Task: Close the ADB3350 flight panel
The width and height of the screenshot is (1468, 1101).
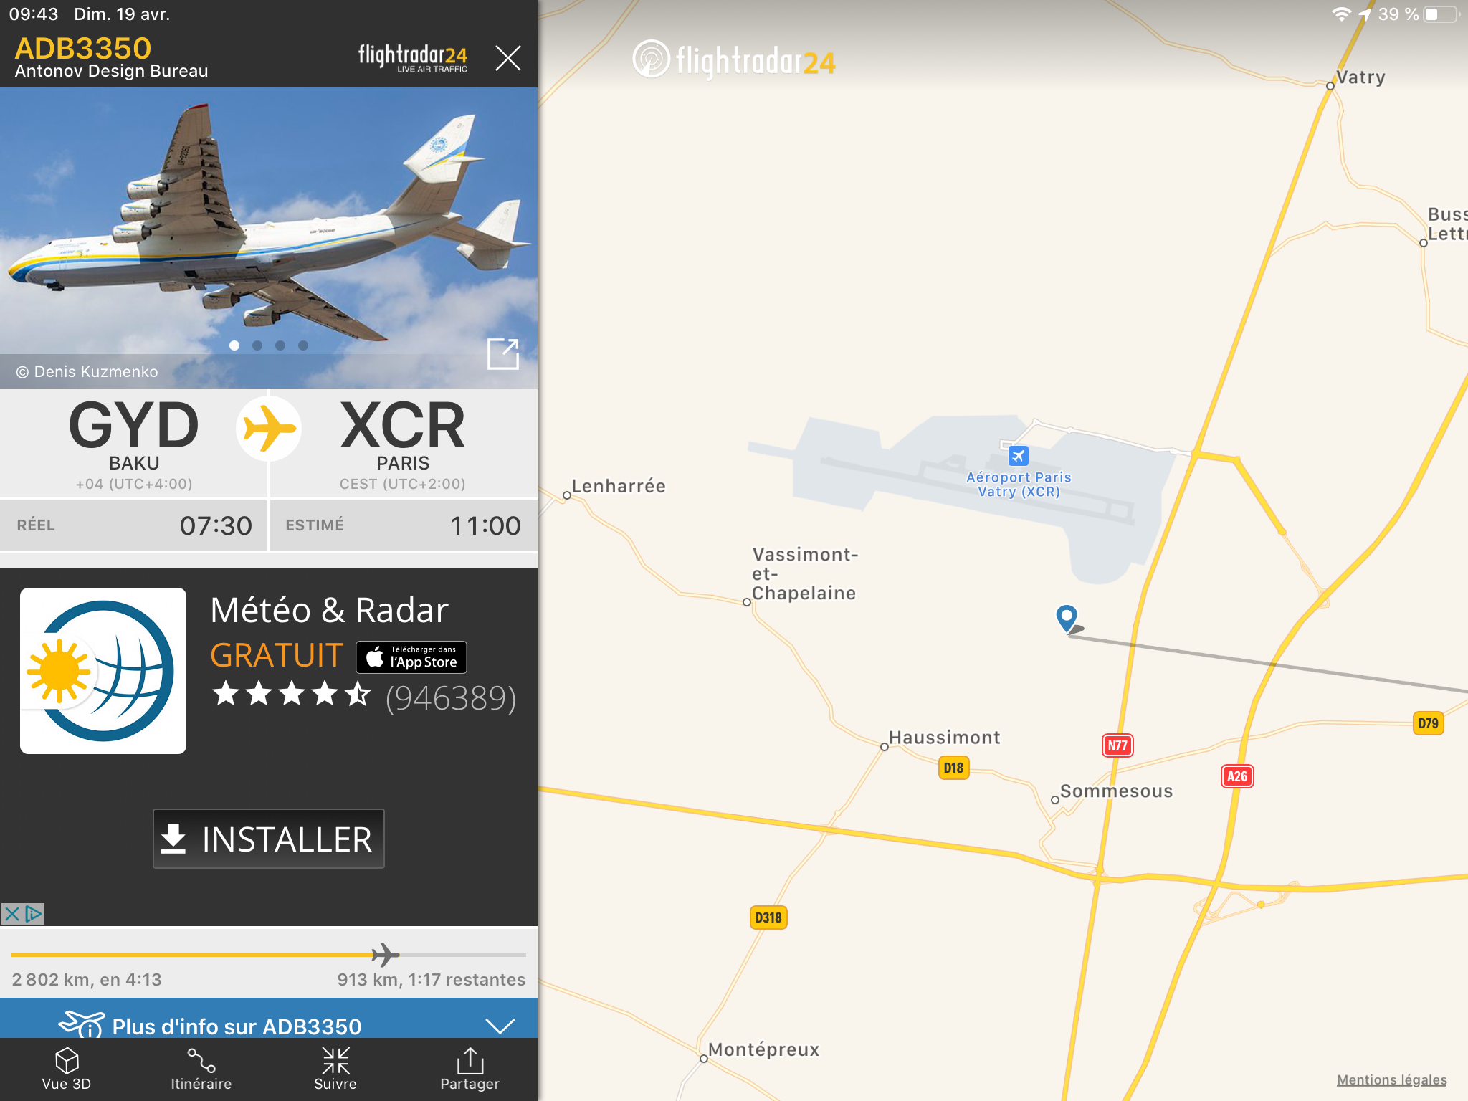Action: (507, 57)
